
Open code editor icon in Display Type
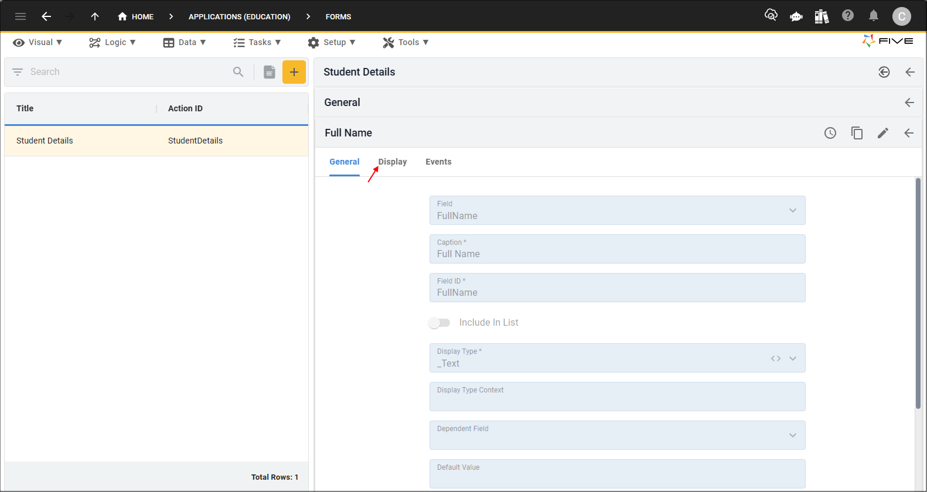[x=776, y=358]
